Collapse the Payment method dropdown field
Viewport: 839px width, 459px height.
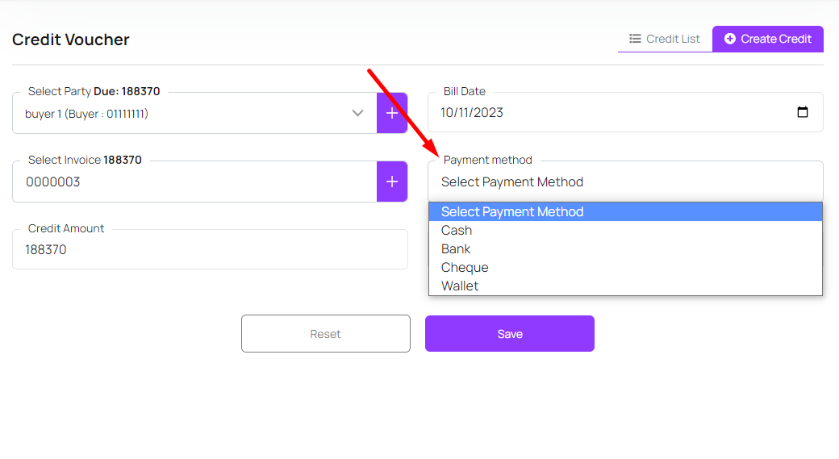(x=624, y=182)
